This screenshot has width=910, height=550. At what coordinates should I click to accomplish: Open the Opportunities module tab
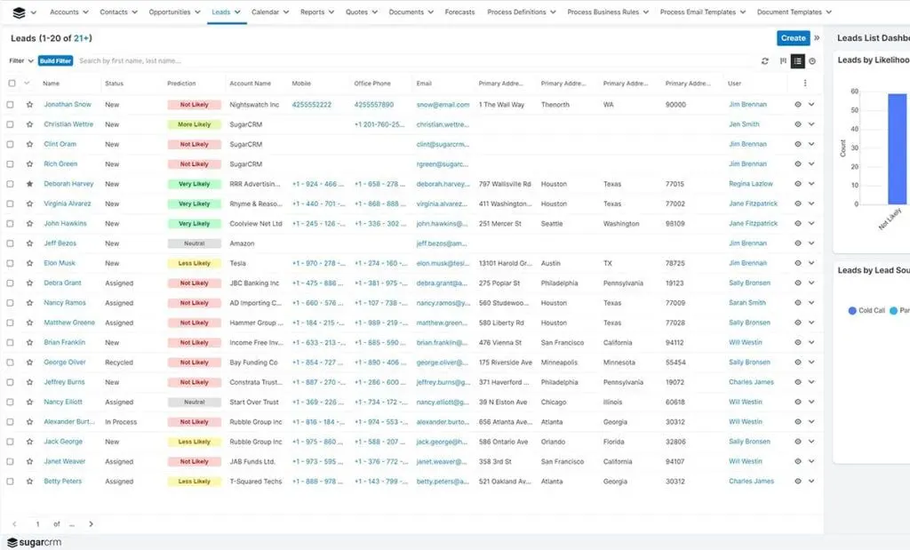[x=170, y=12]
